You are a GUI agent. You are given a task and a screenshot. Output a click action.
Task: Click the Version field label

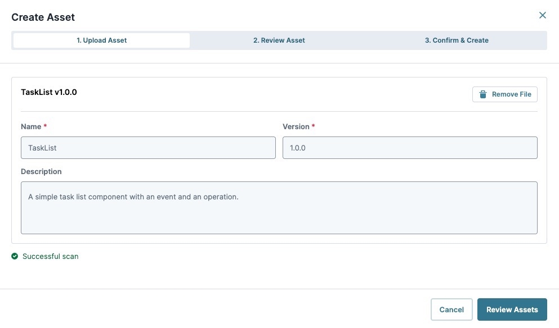296,126
